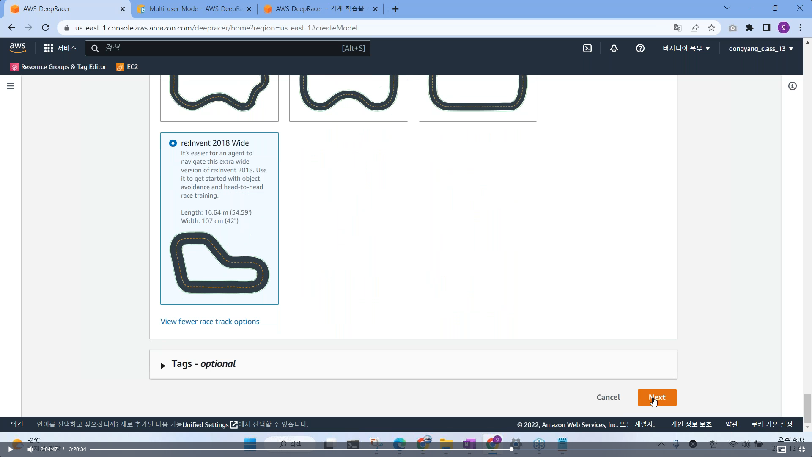The image size is (812, 457).
Task: Open the notifications bell
Action: (x=614, y=48)
